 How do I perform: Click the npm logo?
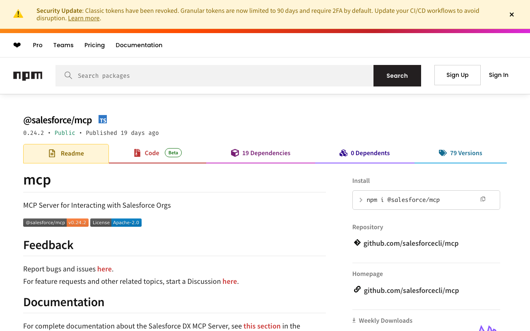(x=28, y=76)
